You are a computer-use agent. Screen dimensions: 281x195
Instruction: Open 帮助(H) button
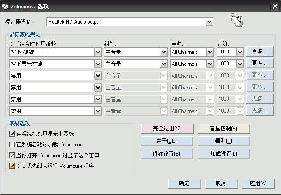point(224,141)
